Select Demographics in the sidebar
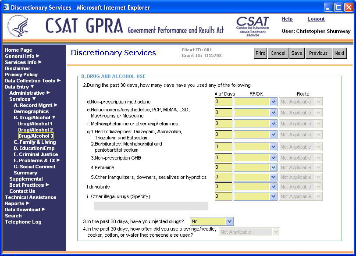 (x=31, y=111)
